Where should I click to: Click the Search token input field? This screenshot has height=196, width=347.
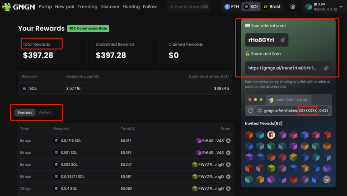(x=189, y=7)
